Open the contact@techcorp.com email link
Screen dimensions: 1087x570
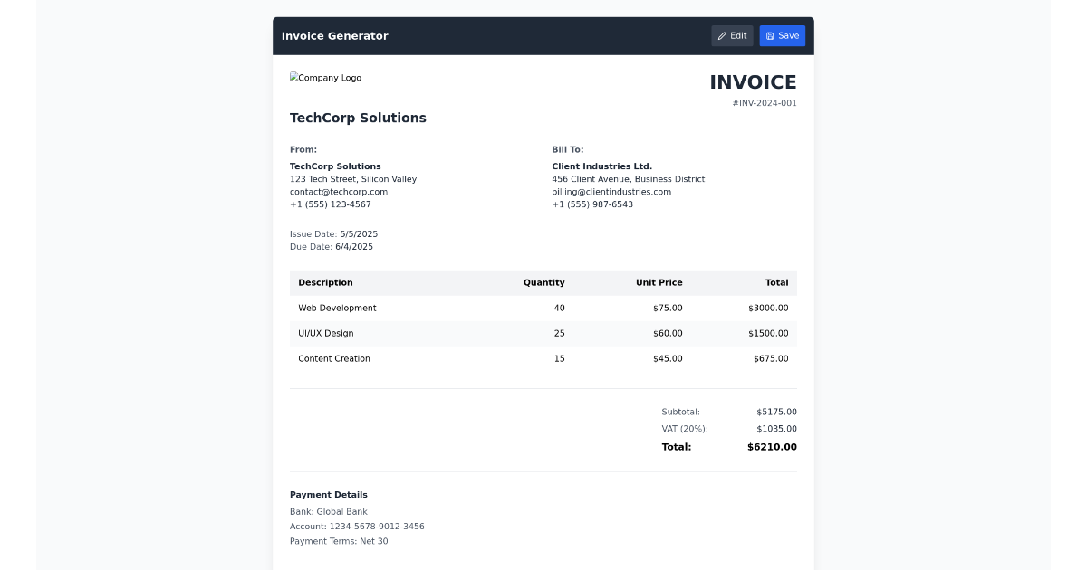339,191
